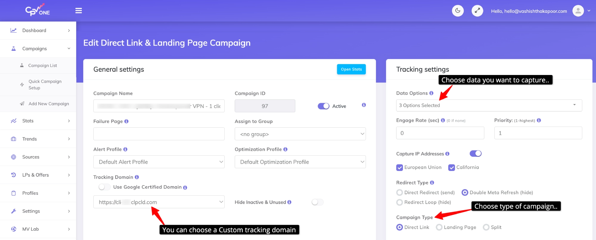The height and width of the screenshot is (240, 596).
Task: Enable Use Google Certified Domain switch
Action: pyautogui.click(x=104, y=187)
